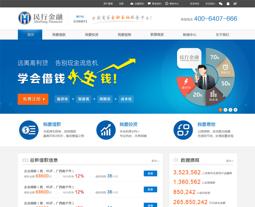The height and width of the screenshot is (207, 255).
Task: Open the 切换城市 city switcher
Action: click(x=80, y=21)
